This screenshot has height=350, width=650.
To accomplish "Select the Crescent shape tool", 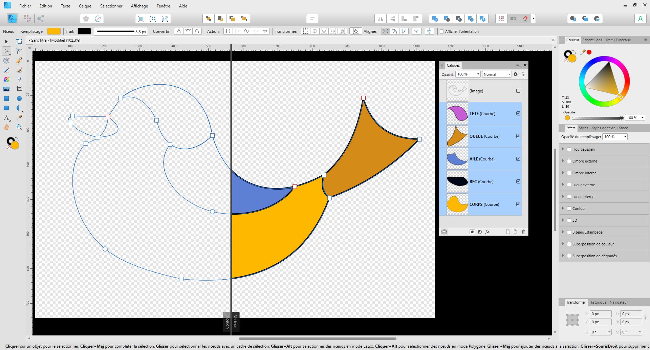I will point(19,108).
